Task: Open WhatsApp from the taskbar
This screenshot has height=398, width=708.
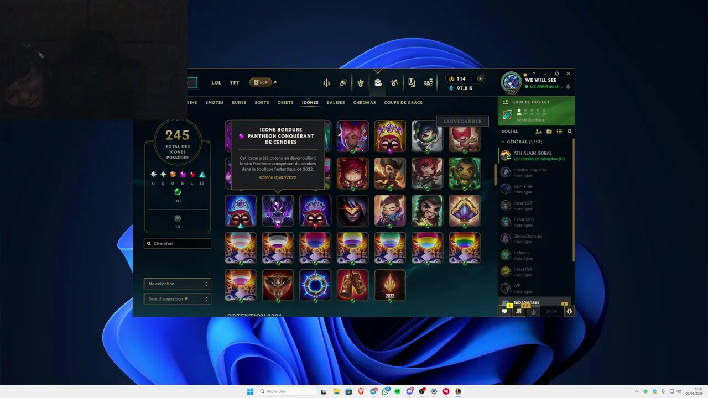Action: (385, 391)
